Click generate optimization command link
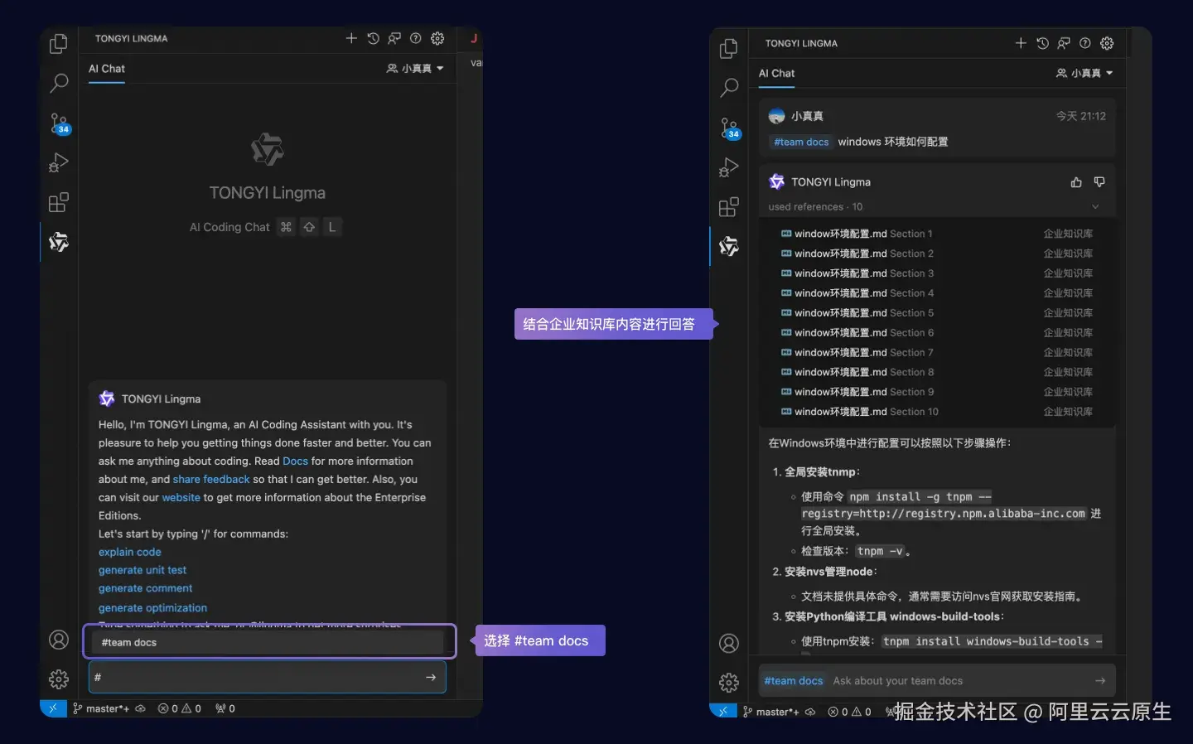 152,608
